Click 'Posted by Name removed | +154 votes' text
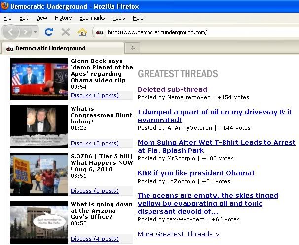Image resolution: width=299 pixels, height=245 pixels. click(193, 97)
